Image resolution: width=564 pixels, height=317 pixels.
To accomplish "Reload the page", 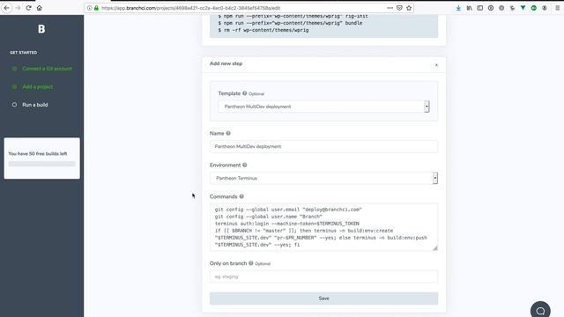I will tap(28, 8).
